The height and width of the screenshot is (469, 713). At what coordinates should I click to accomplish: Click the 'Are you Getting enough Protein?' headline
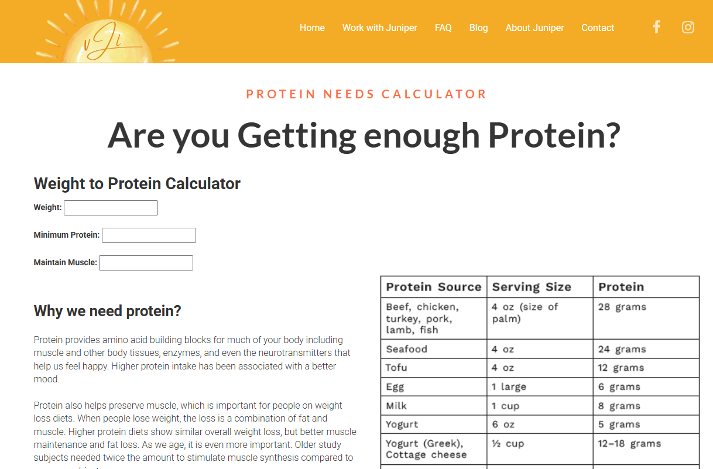(364, 135)
